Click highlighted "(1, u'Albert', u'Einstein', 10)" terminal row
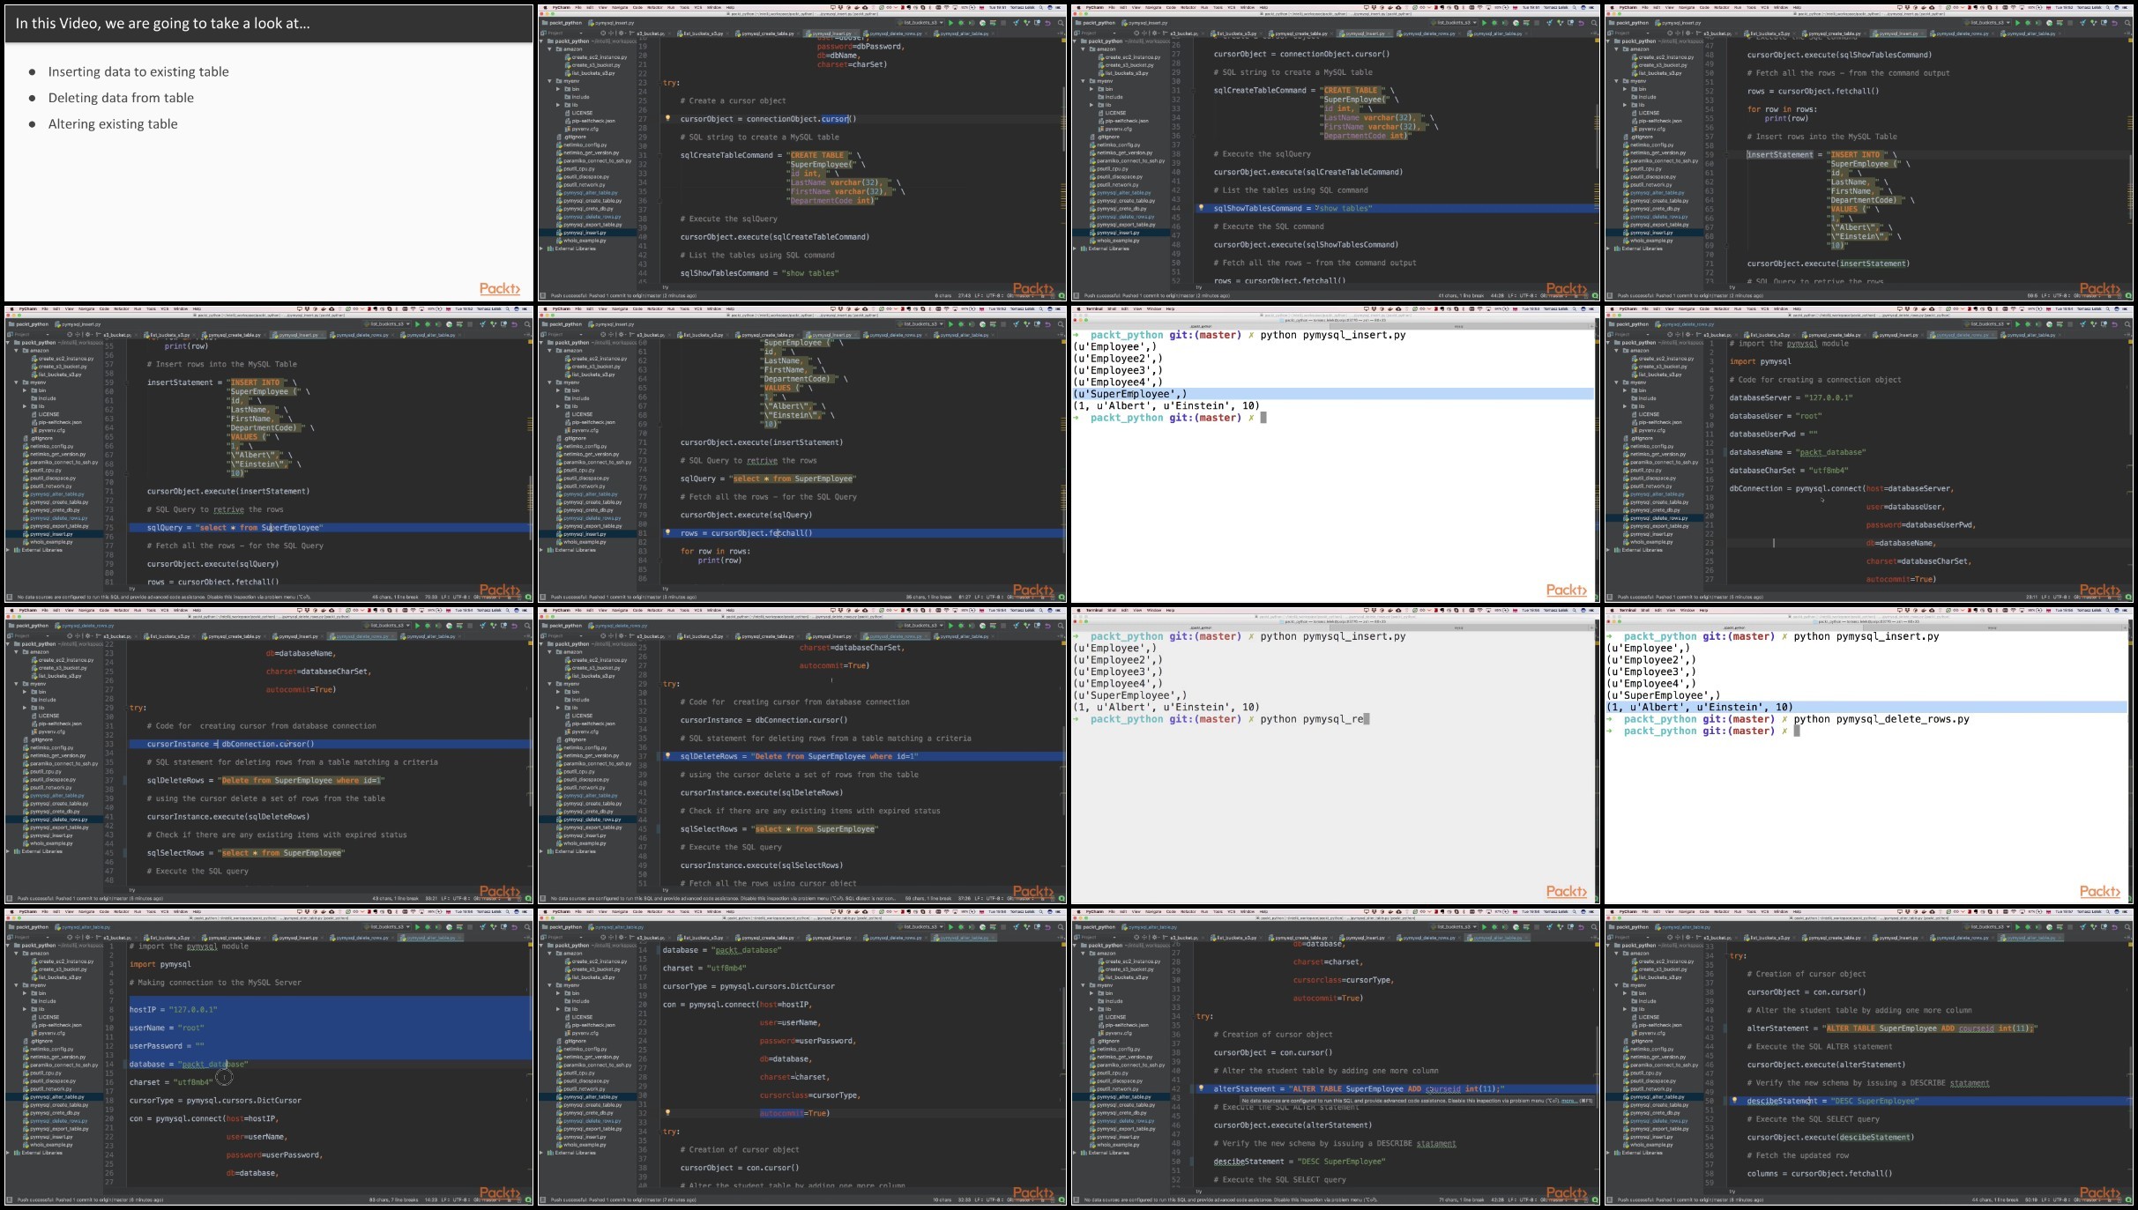 1866,707
